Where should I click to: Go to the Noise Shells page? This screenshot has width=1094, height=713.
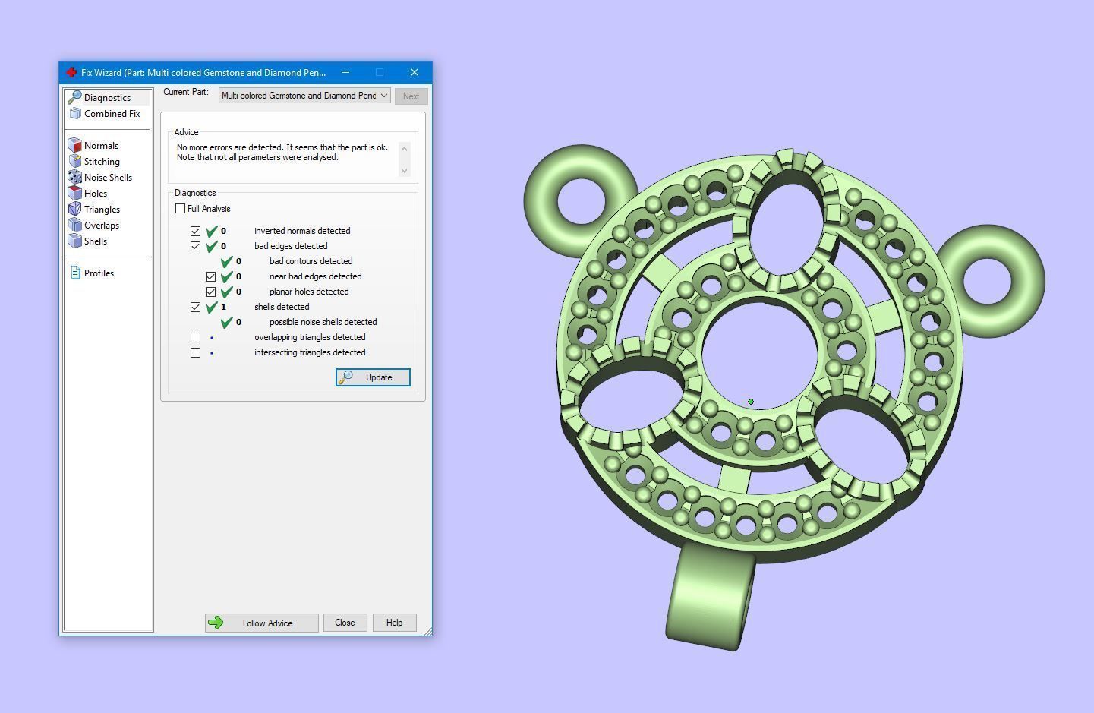pyautogui.click(x=108, y=177)
